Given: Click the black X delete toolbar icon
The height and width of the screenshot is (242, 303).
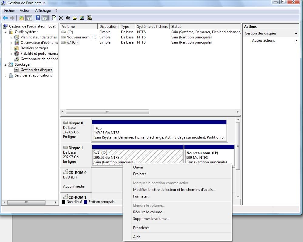Looking at the screenshot, I should point(61,18).
